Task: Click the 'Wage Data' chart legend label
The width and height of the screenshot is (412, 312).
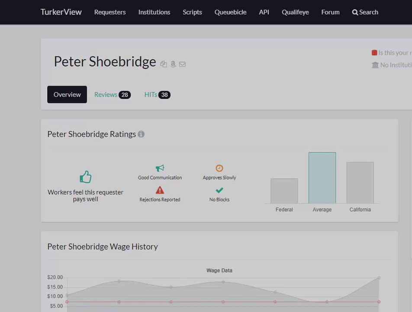Action: [x=219, y=270]
